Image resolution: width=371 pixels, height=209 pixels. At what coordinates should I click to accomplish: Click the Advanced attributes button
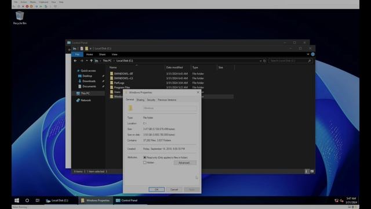pos(184,163)
